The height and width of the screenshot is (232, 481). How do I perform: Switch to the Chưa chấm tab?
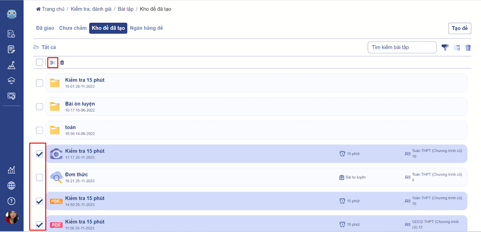pos(73,28)
